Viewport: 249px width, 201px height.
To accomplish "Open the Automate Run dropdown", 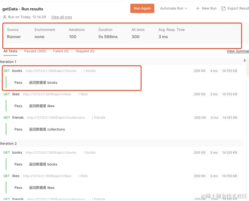I will point(173,8).
